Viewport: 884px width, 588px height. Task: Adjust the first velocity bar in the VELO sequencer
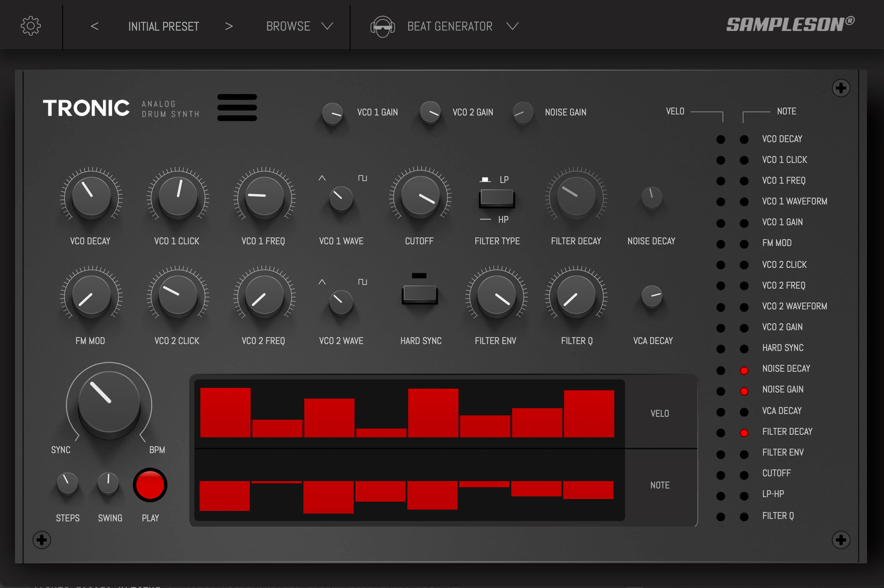coord(225,412)
